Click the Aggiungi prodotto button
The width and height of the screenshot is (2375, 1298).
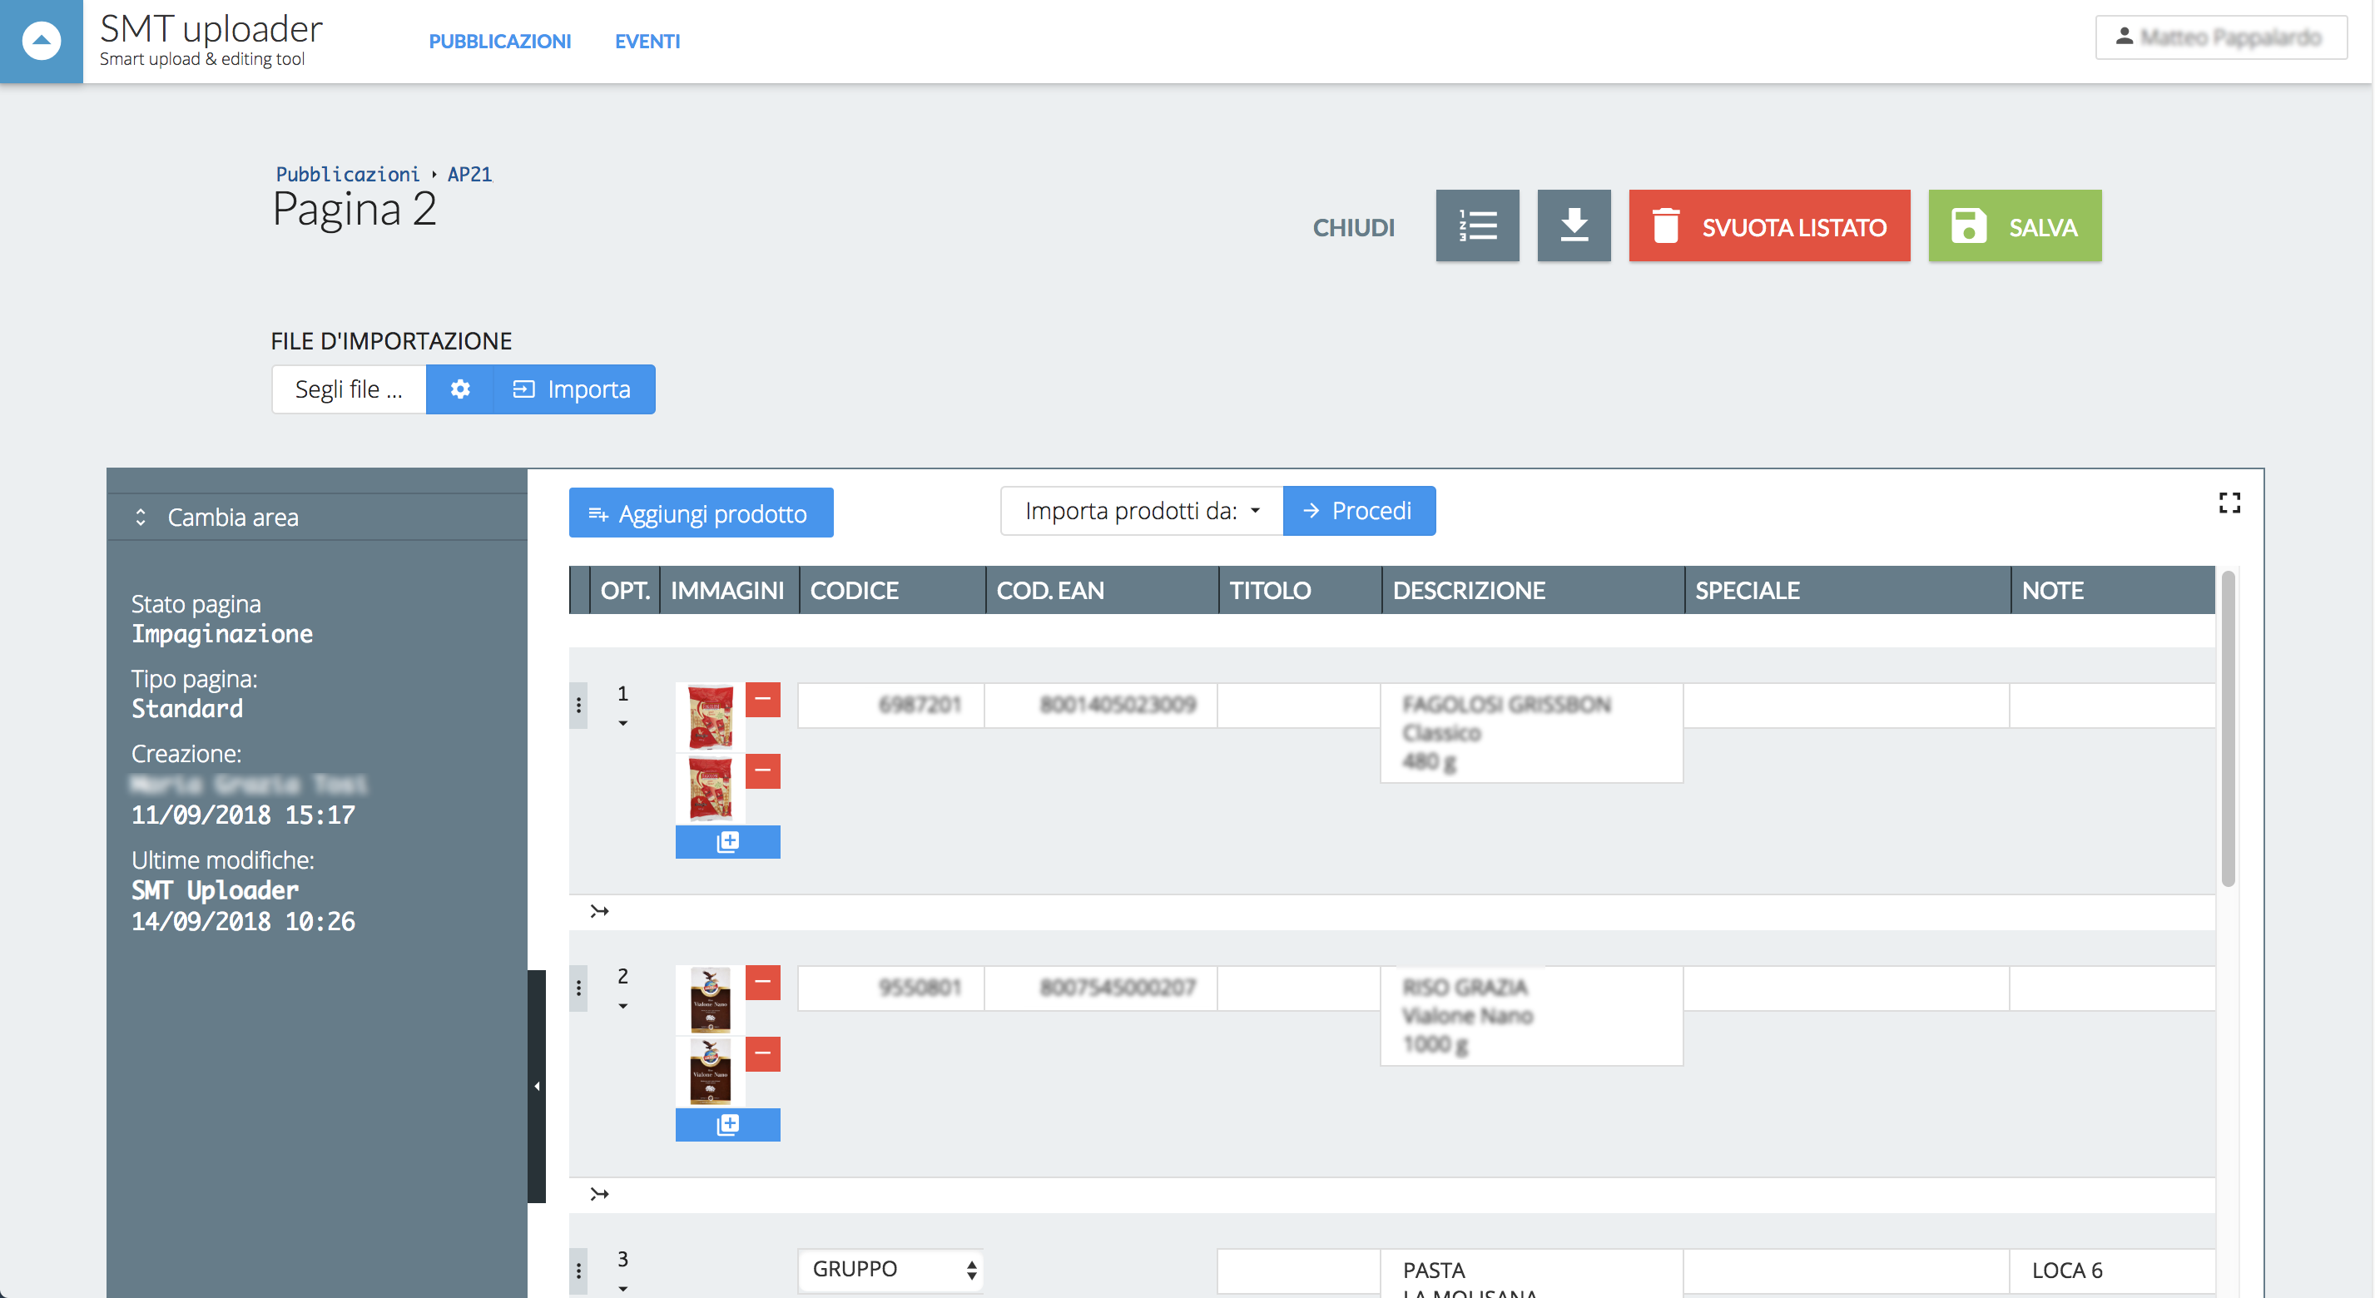pyautogui.click(x=701, y=513)
